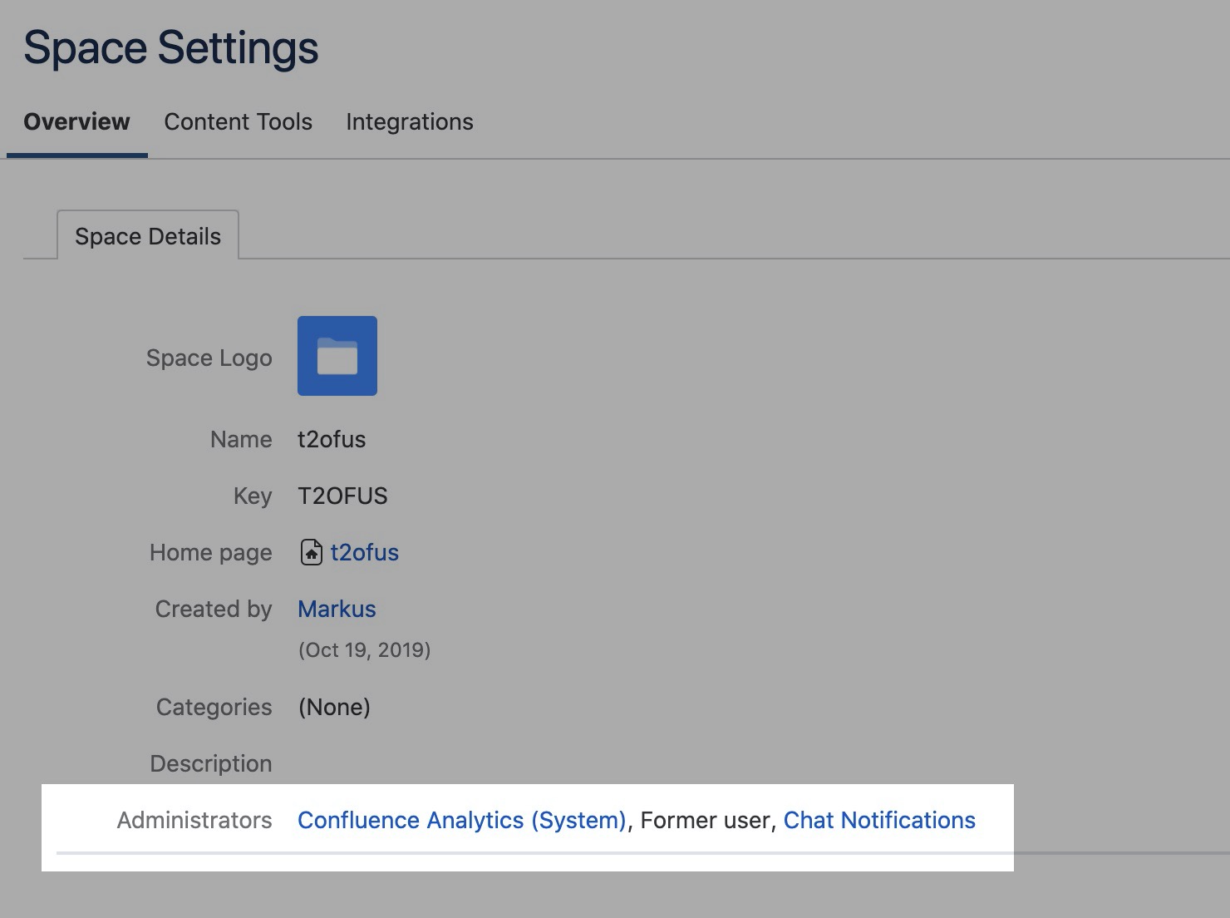Click the Created by label
This screenshot has height=918, width=1230.
[x=214, y=609]
